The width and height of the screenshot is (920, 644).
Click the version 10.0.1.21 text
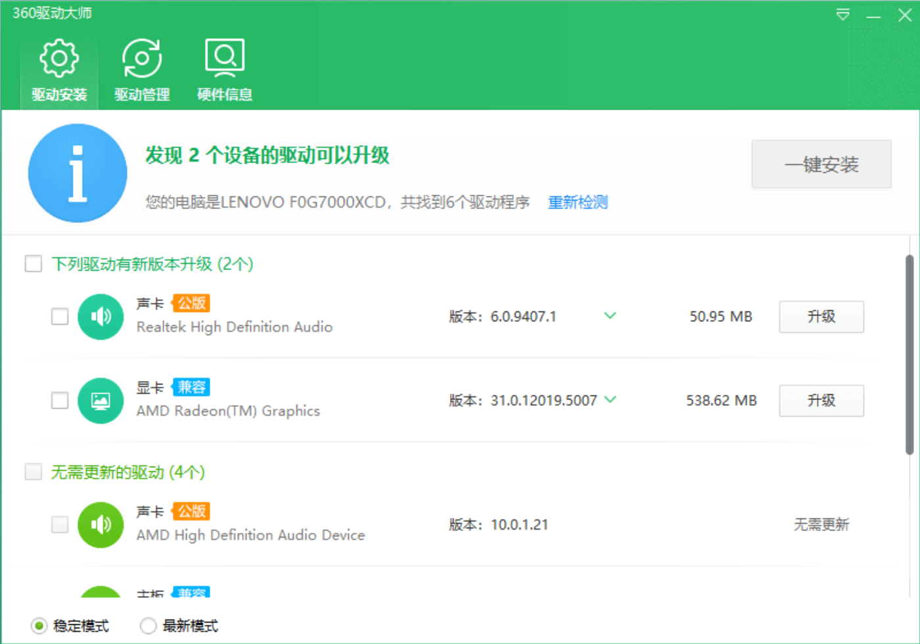pyautogui.click(x=519, y=524)
